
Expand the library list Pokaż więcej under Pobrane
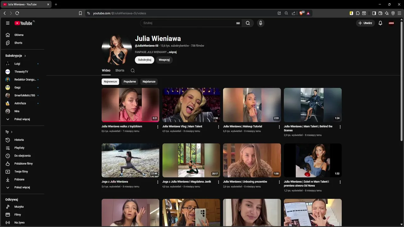22,187
